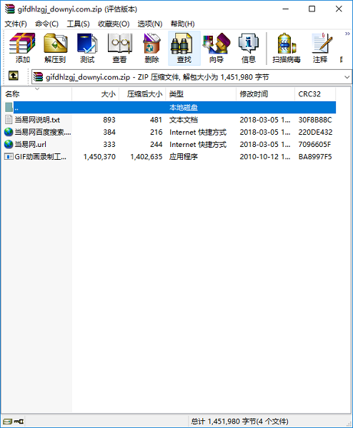The height and width of the screenshot is (428, 353).
Task: Select the GIF动画录制工 application file
Action: click(x=40, y=157)
